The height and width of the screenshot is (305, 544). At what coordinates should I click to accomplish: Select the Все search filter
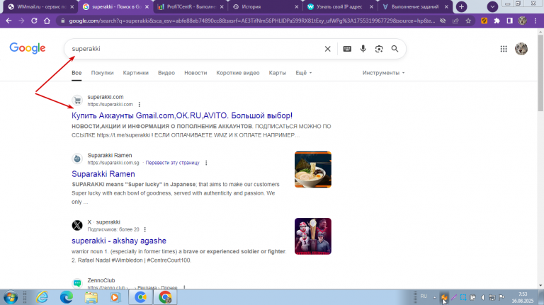point(76,73)
